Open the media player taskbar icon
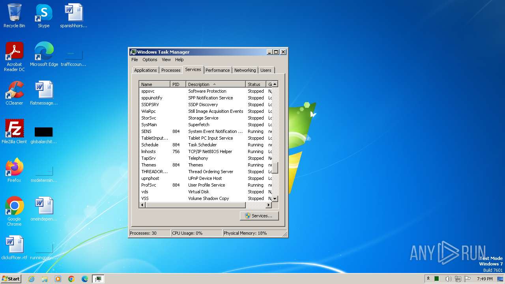 coord(58,279)
